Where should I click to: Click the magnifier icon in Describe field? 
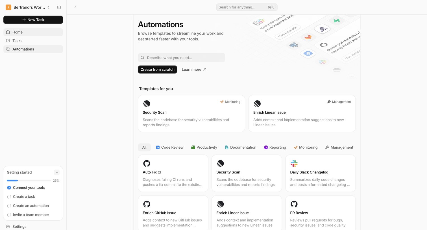(143, 58)
